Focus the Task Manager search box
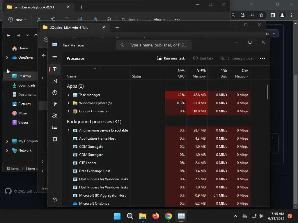The image size is (298, 223). tap(154, 45)
